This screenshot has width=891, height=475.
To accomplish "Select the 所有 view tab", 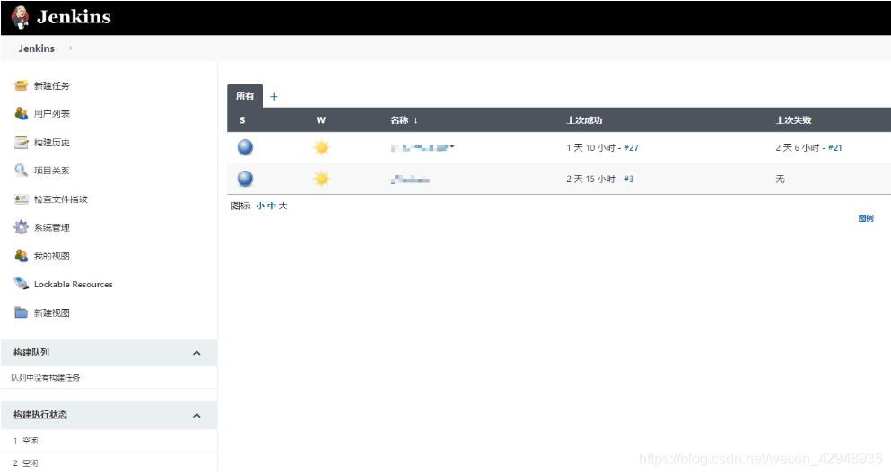I will [245, 96].
